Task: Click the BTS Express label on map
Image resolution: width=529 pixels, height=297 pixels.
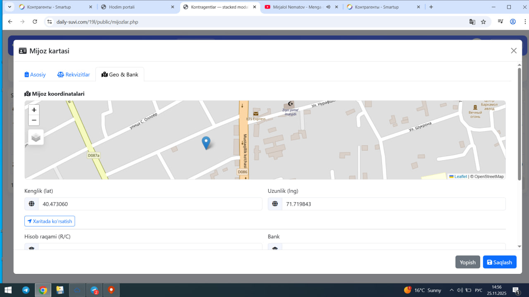Action: coord(256,119)
